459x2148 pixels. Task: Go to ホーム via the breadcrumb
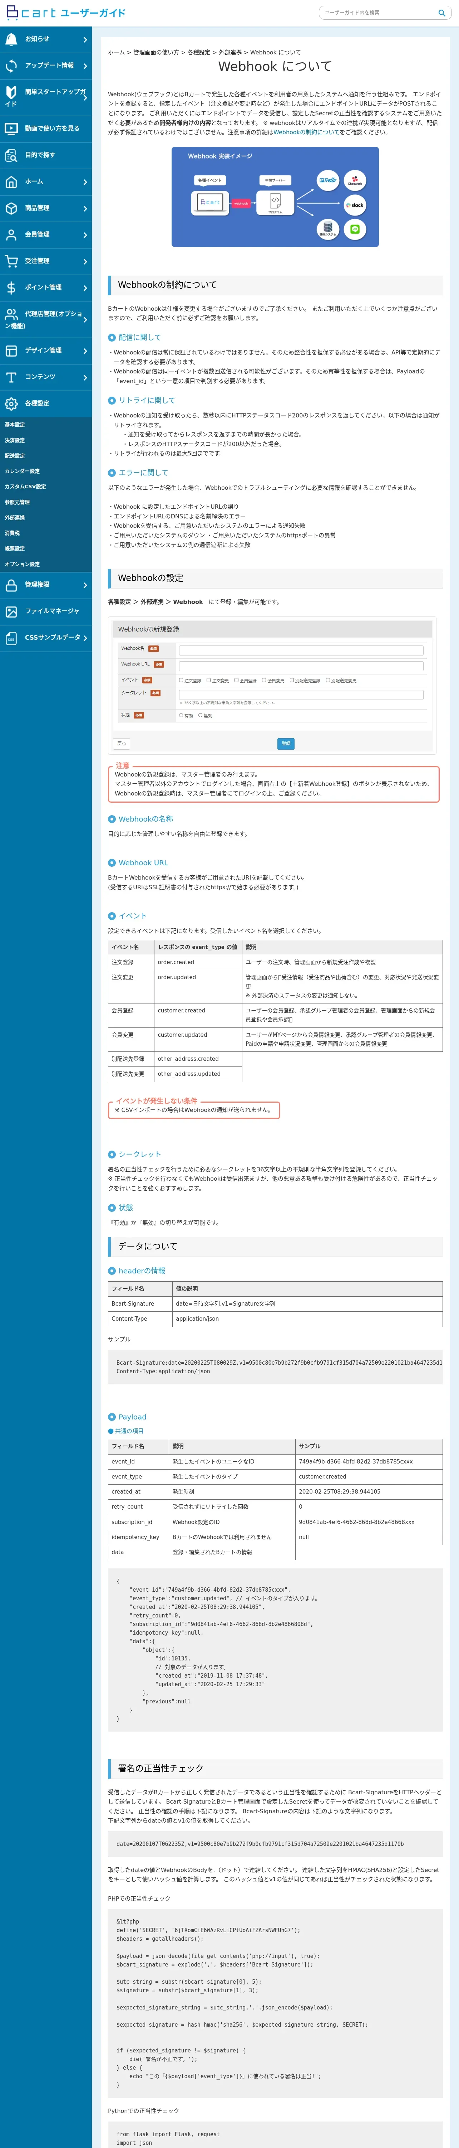coord(116,53)
